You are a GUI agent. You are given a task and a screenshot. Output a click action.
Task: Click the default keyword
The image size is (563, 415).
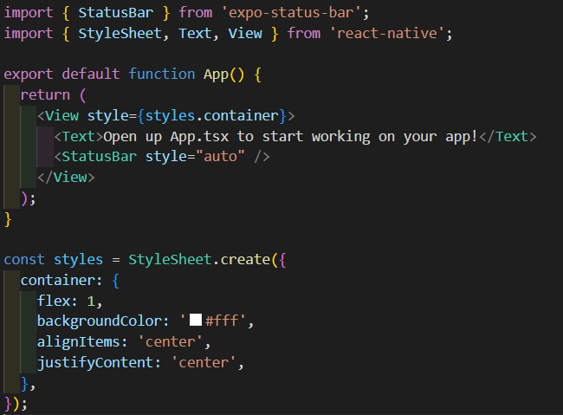point(91,75)
